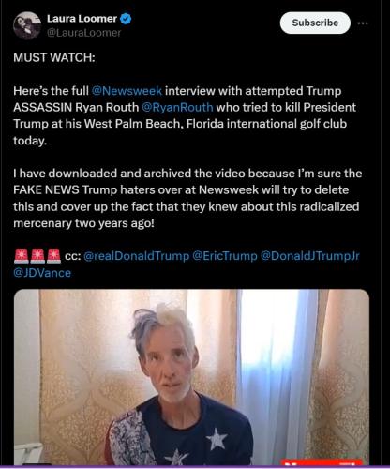The height and width of the screenshot is (469, 390).
Task: Click the dark label at video's bottom-left
Action: [x=37, y=464]
